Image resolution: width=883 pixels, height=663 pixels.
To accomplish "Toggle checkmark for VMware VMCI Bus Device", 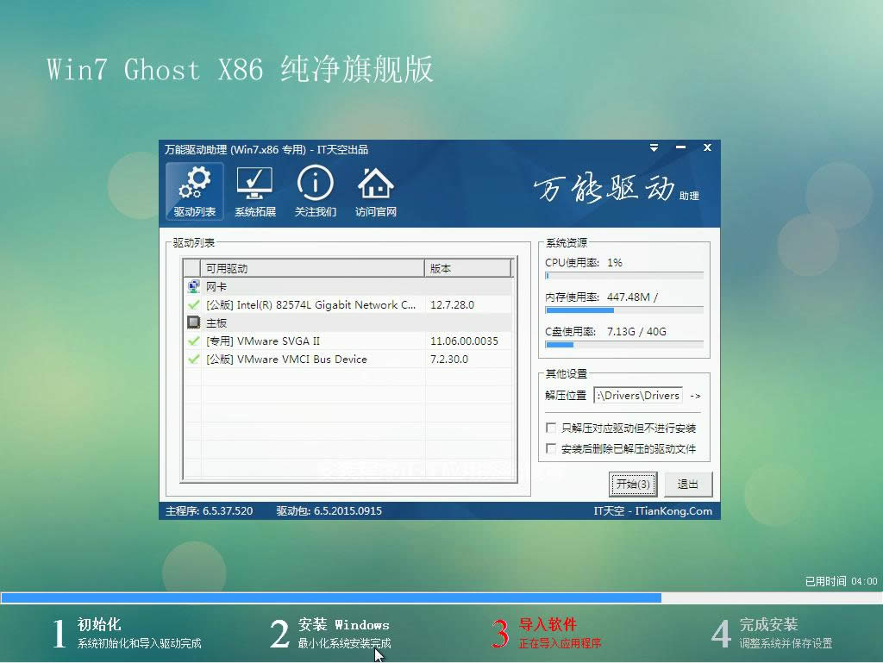I will coord(193,360).
